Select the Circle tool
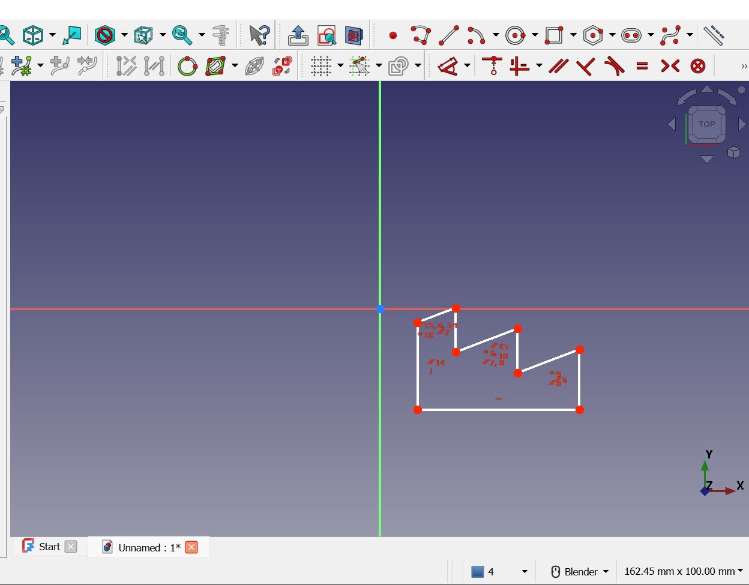The image size is (749, 585). click(515, 35)
